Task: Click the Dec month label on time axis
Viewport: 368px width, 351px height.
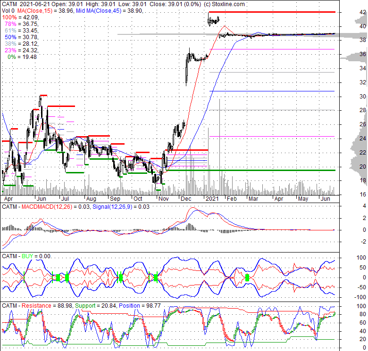Action: coord(186,199)
